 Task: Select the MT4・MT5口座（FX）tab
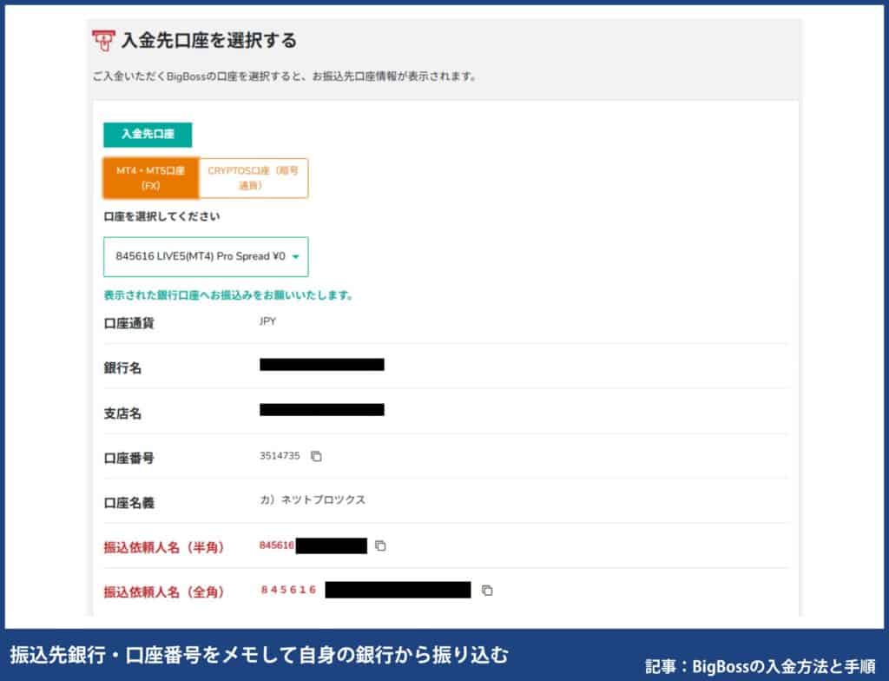click(x=150, y=177)
